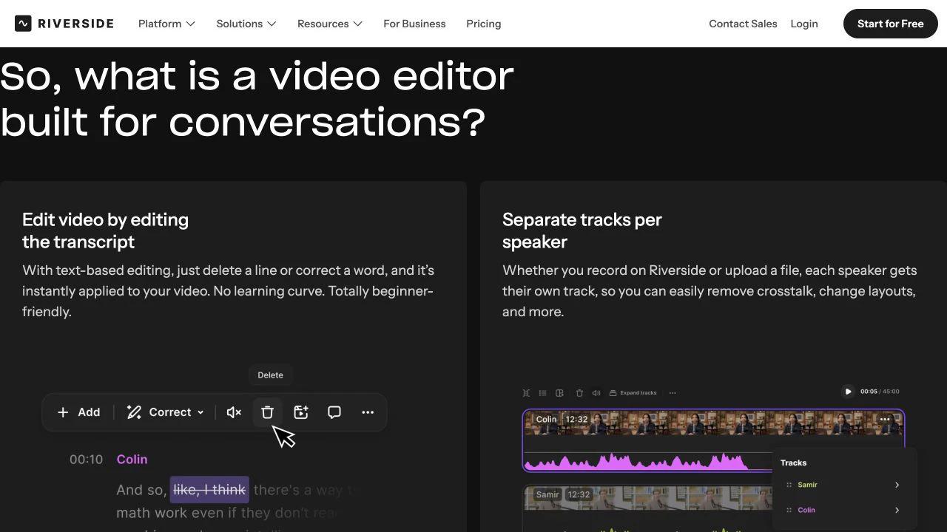
Task: Click the comment bubble icon
Action: [334, 412]
